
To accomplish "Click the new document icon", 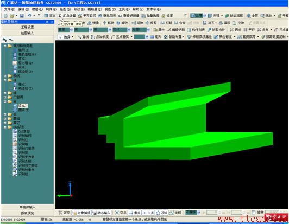I will (x=6, y=16).
